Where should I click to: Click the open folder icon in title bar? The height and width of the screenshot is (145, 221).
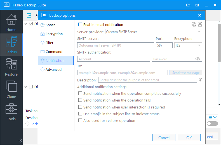tap(188, 5)
